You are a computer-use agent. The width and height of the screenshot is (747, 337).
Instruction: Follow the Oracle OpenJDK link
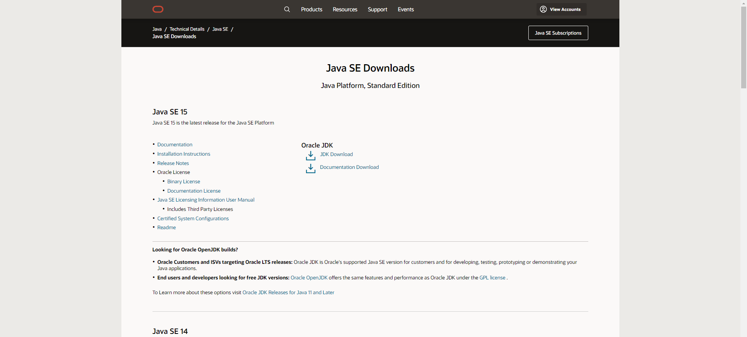click(x=309, y=278)
